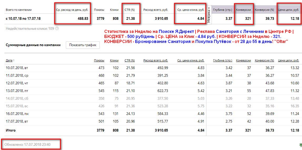Screen dimensions: 302x150
Task: Sort table by CTR (%) column
Action: [x=130, y=61]
